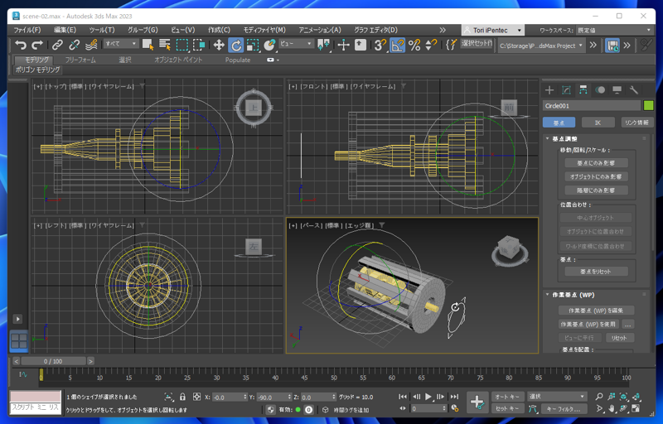The image size is (663, 424).
Task: Expand the hidden menu items chevron
Action: [443, 30]
